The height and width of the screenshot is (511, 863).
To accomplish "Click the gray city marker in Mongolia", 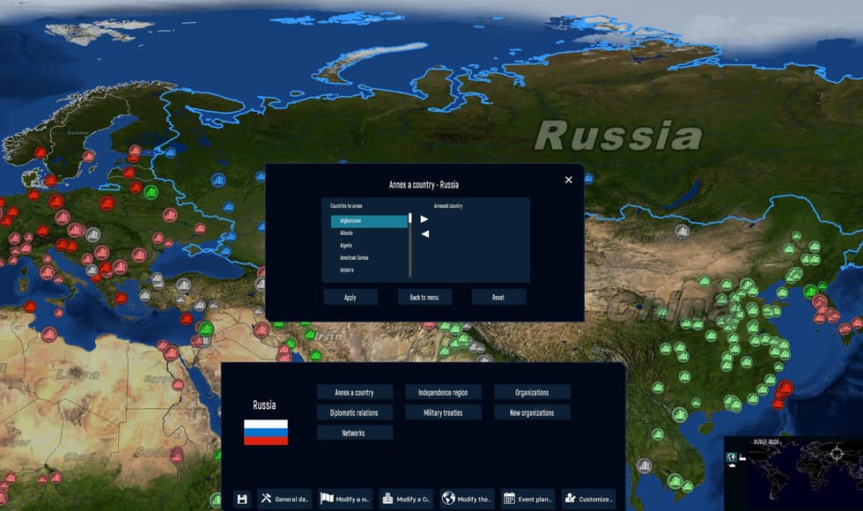I will [x=682, y=231].
